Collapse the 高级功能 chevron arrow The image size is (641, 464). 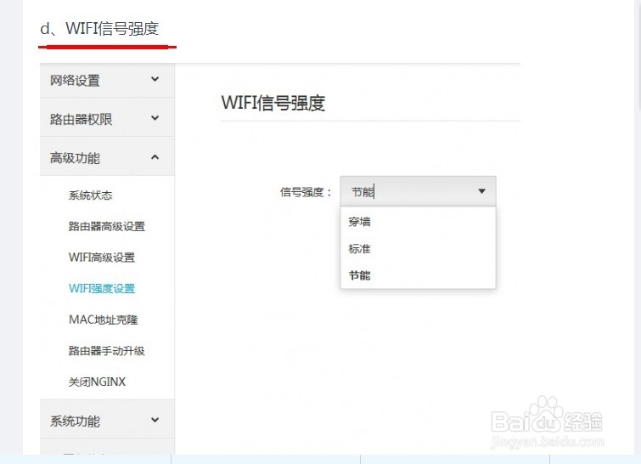point(155,157)
